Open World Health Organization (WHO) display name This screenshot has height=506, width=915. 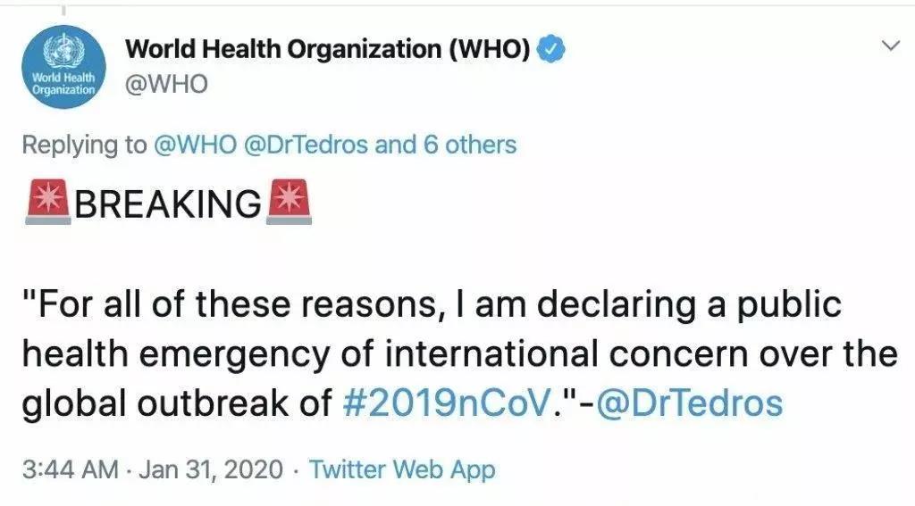coord(327,49)
